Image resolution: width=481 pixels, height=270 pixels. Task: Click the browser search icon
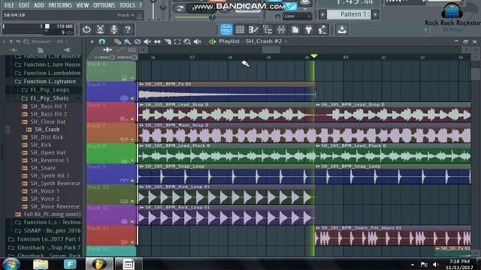pos(27,41)
